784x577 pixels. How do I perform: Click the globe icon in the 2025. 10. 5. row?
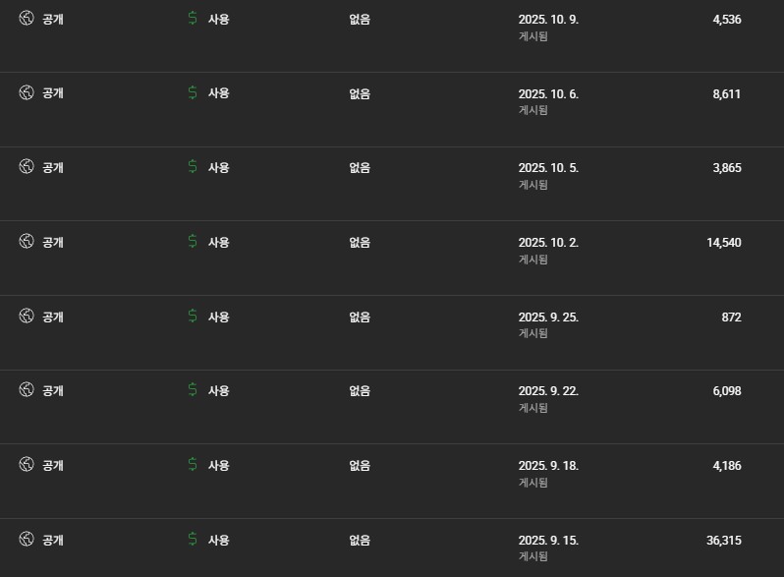pos(27,167)
